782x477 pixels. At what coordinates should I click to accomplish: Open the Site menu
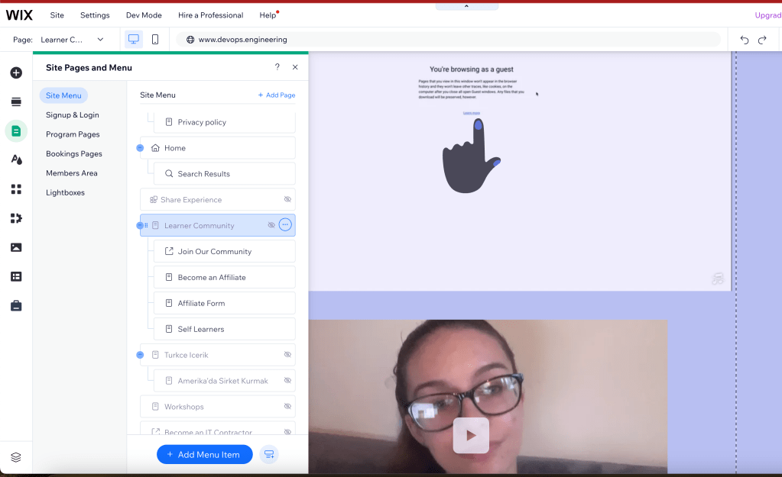(x=57, y=15)
